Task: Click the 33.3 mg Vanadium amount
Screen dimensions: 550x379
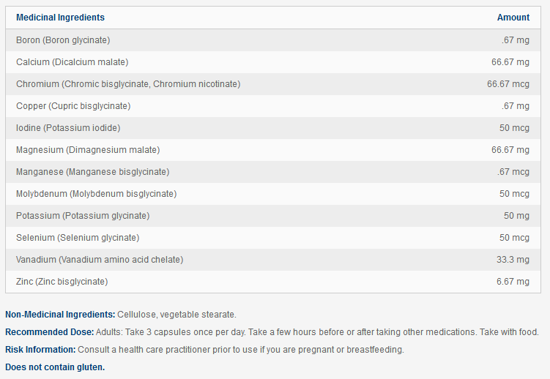Action: pos(513,260)
